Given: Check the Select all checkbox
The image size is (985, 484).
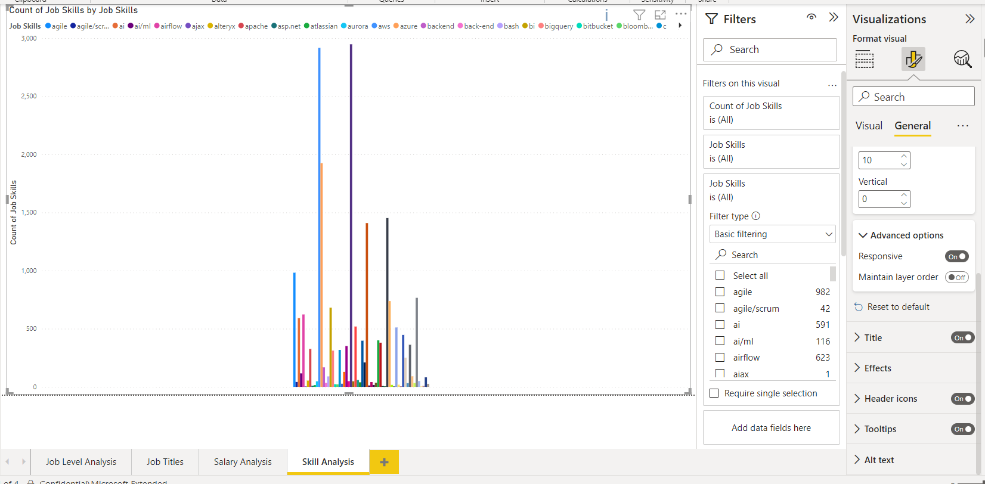Looking at the screenshot, I should pyautogui.click(x=720, y=275).
